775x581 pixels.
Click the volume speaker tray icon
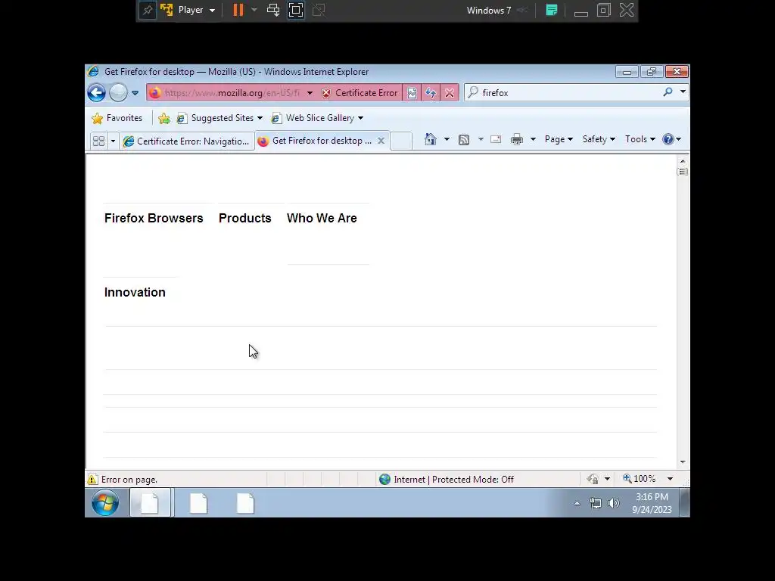(x=613, y=503)
